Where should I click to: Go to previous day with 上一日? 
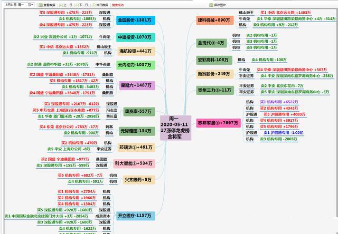point(65,5)
